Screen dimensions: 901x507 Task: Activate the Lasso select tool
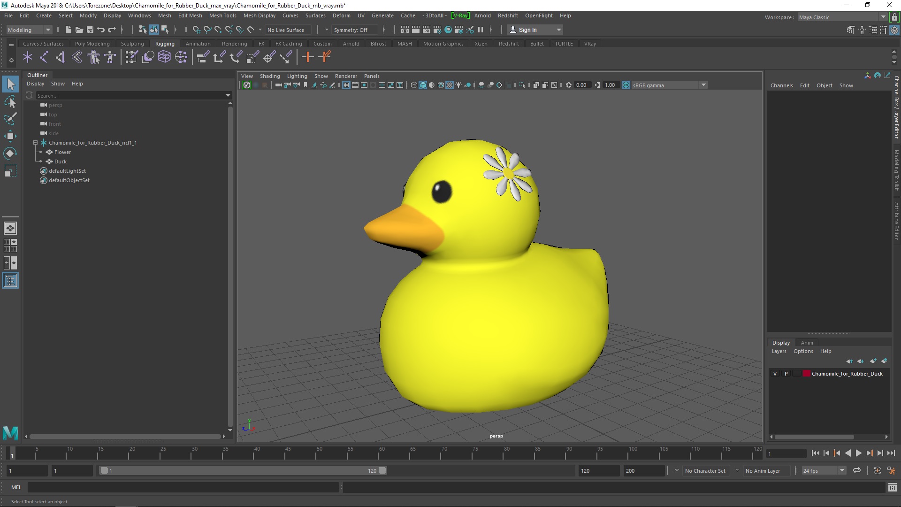10,102
